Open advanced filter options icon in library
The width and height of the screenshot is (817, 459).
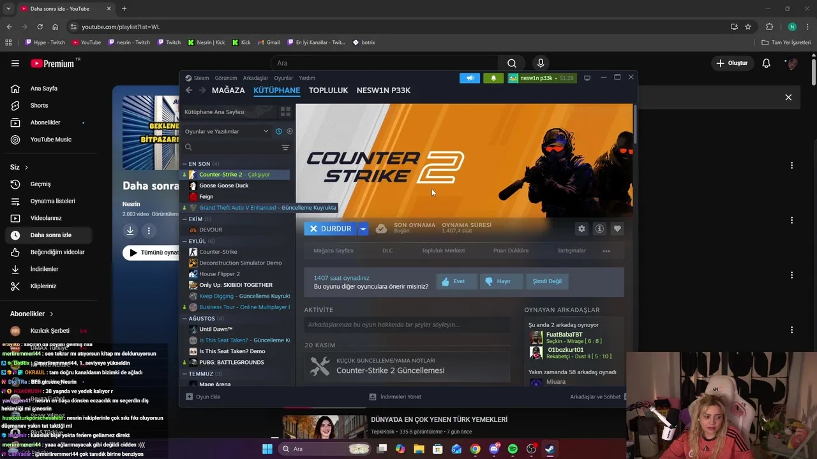point(285,147)
